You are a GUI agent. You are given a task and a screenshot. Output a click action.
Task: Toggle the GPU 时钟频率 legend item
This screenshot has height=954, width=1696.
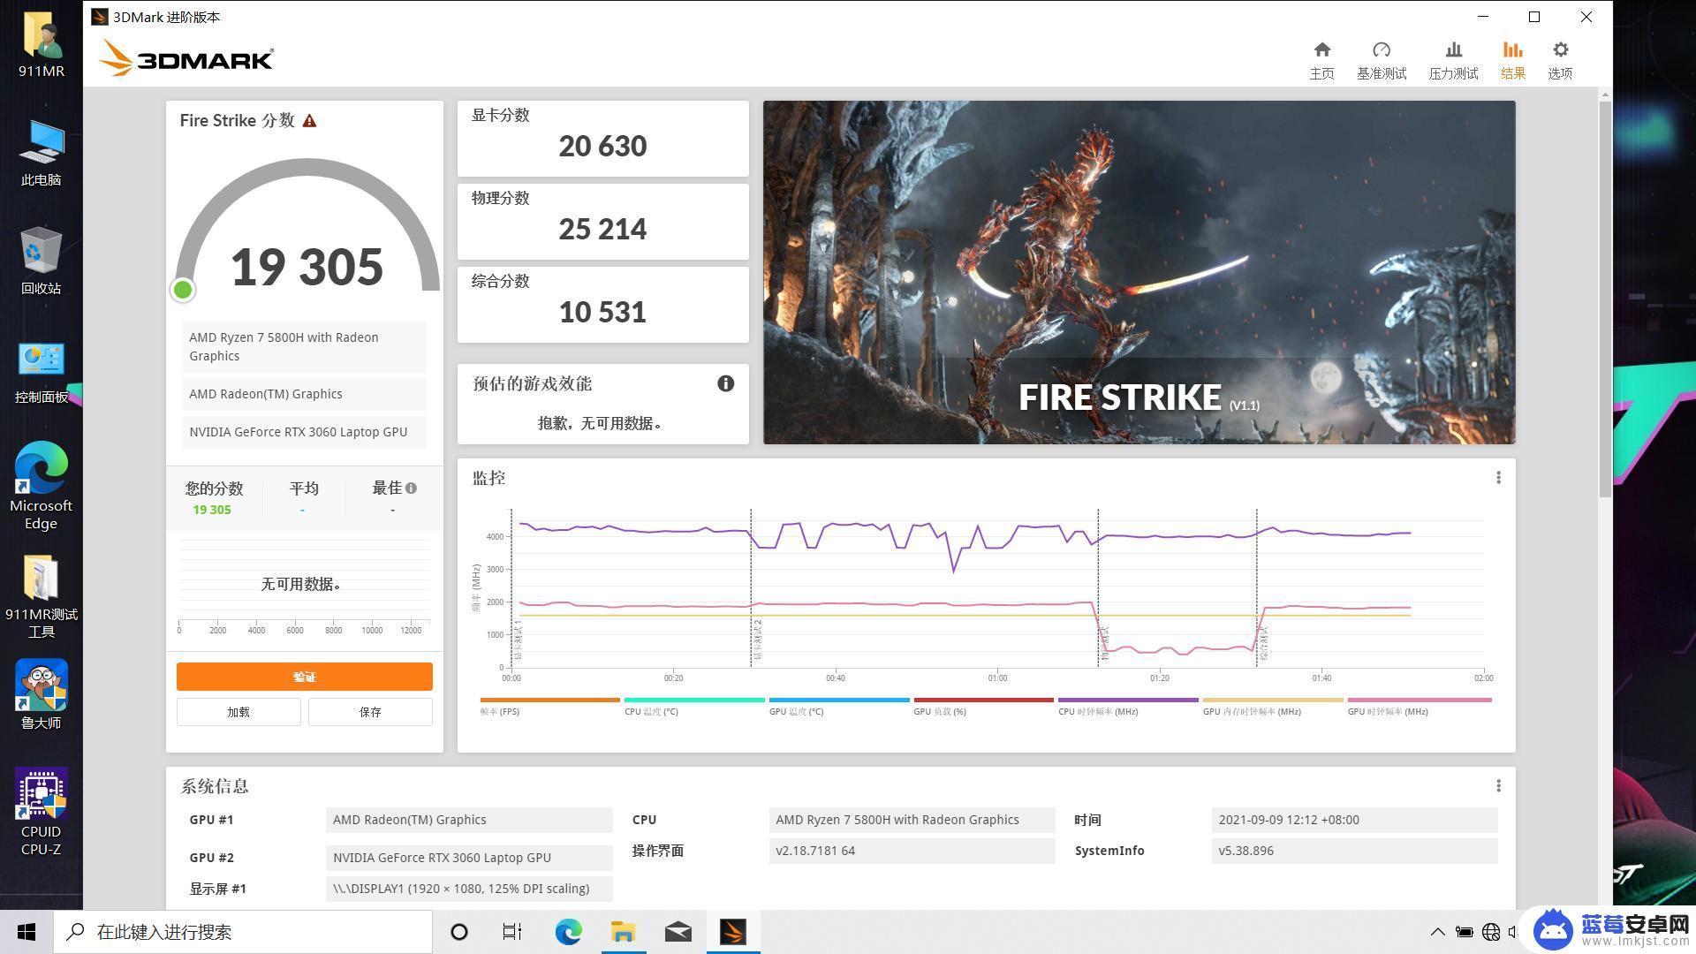coord(1420,706)
